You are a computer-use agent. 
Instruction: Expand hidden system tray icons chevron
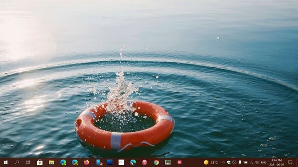tap(223, 162)
